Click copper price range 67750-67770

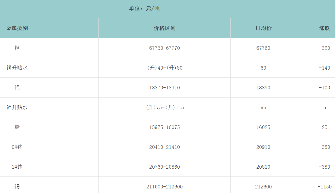tap(164, 48)
